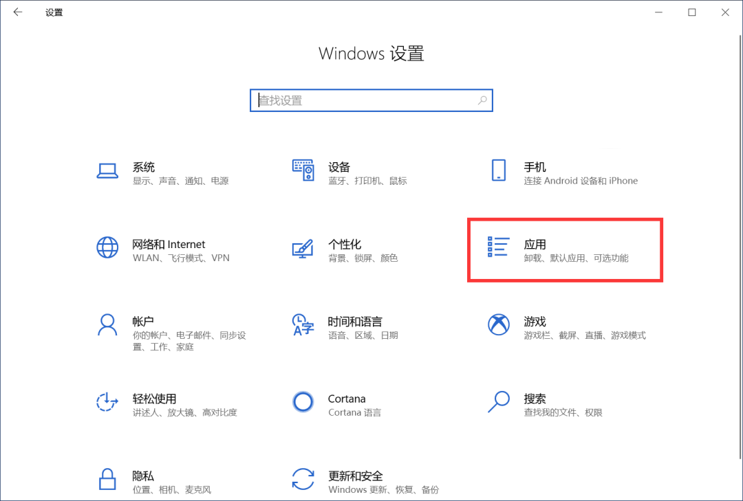Open the Devices keyboard-speaker icon
Viewport: 743px width, 501px height.
303,170
